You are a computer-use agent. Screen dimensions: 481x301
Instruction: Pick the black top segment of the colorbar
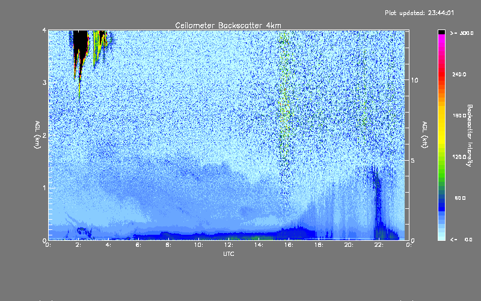coord(441,32)
